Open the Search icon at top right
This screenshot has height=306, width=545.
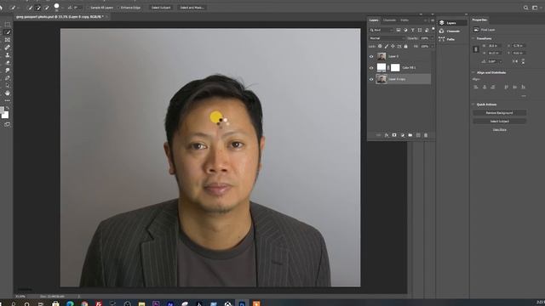point(526,8)
